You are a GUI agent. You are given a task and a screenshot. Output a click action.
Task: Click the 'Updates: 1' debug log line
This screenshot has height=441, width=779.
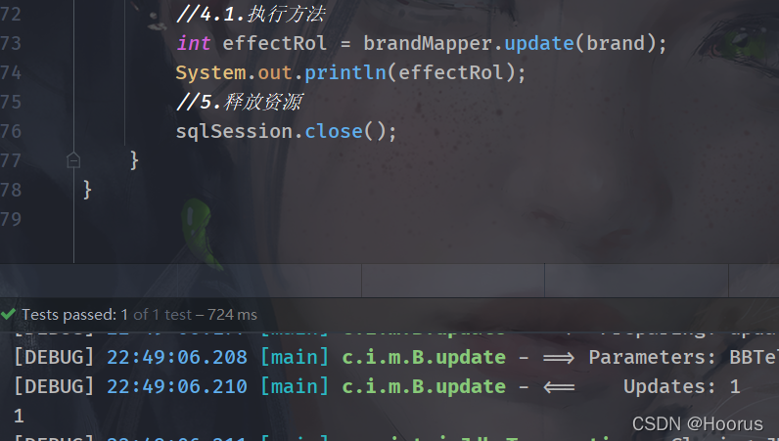click(378, 386)
